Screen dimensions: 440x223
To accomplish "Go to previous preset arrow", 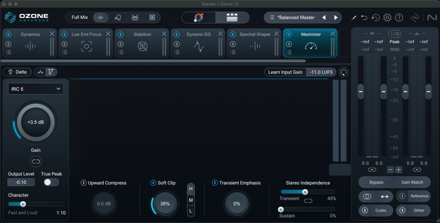I will click(324, 18).
